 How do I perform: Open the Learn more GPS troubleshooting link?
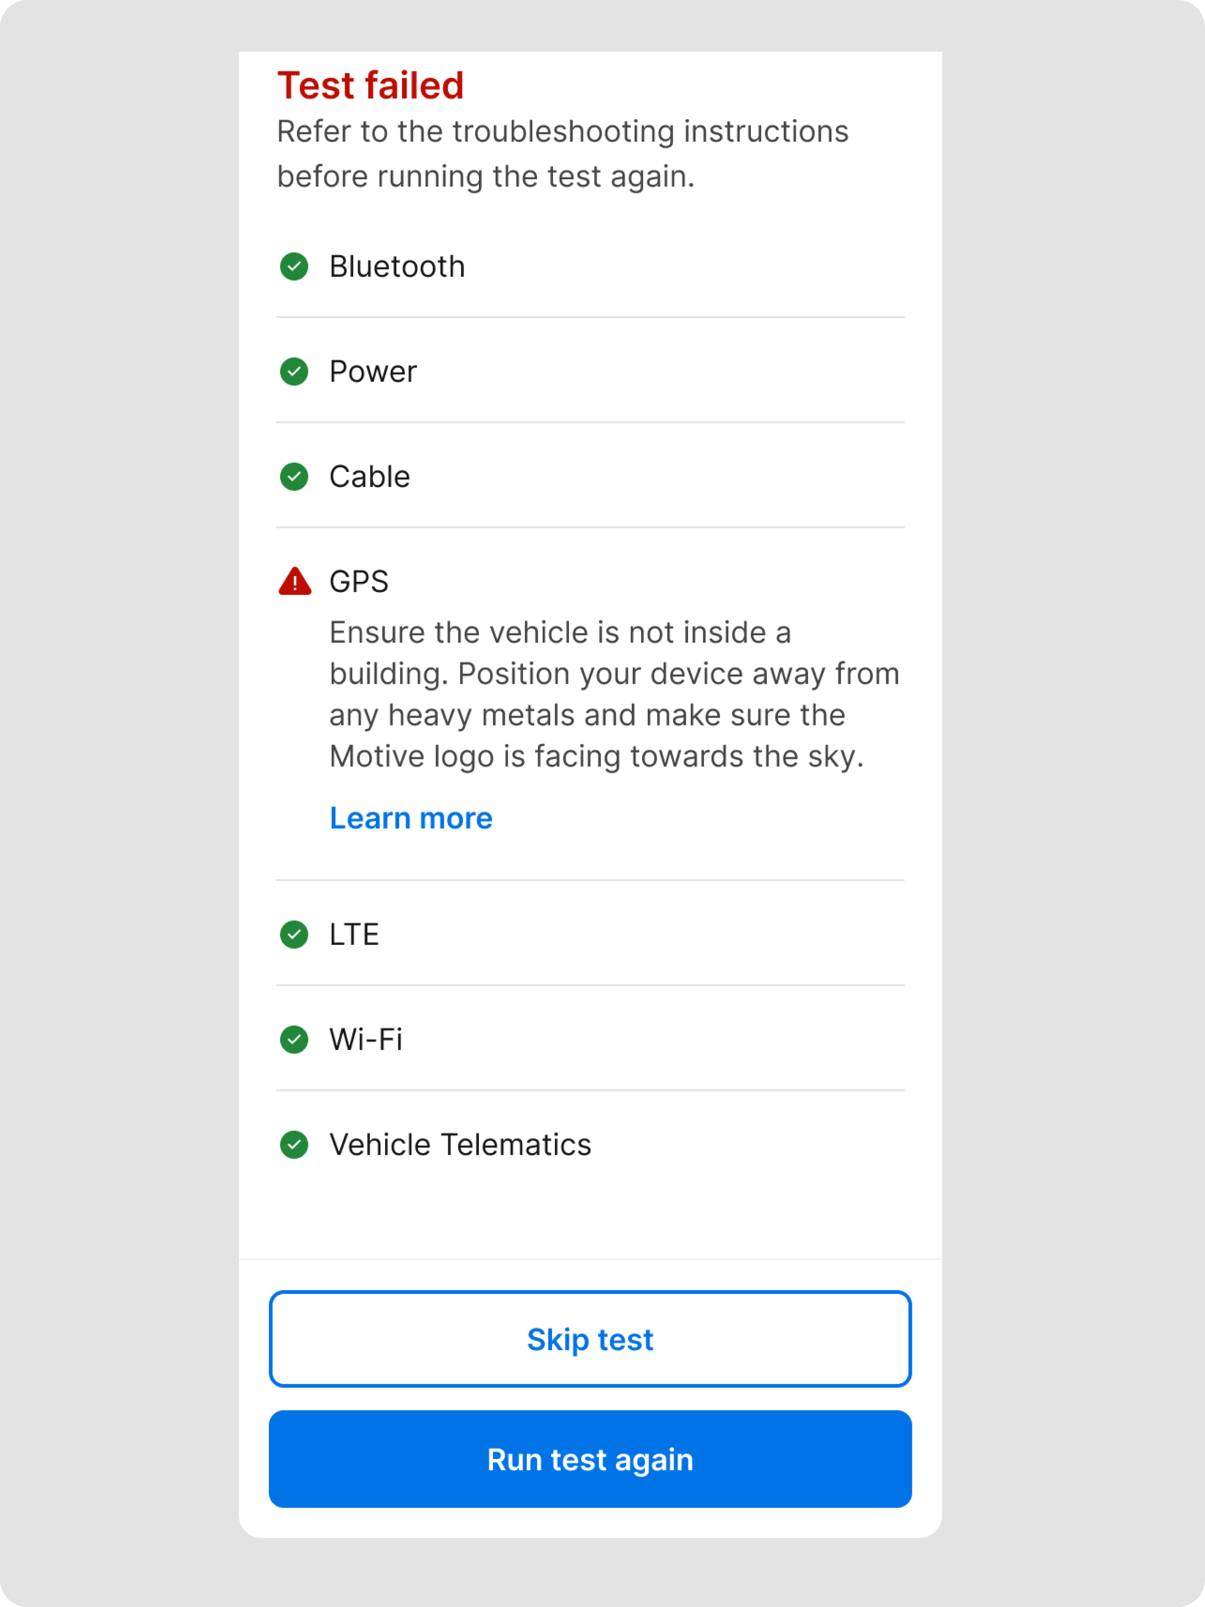coord(411,818)
